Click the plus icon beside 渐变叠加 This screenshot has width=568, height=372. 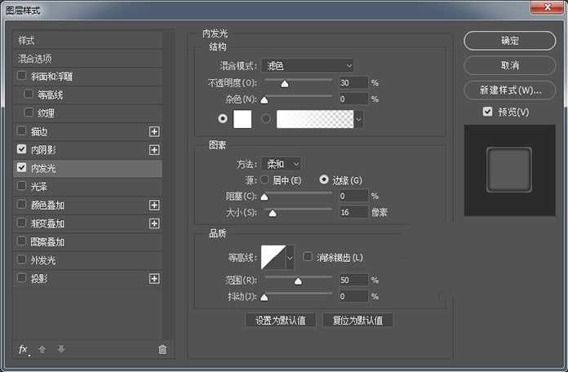pos(153,224)
